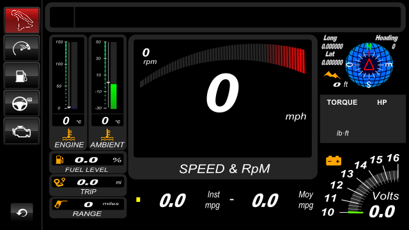This screenshot has width=409, height=230.
Task: Click the ENGINE temperature bar gauge
Action: click(68, 75)
